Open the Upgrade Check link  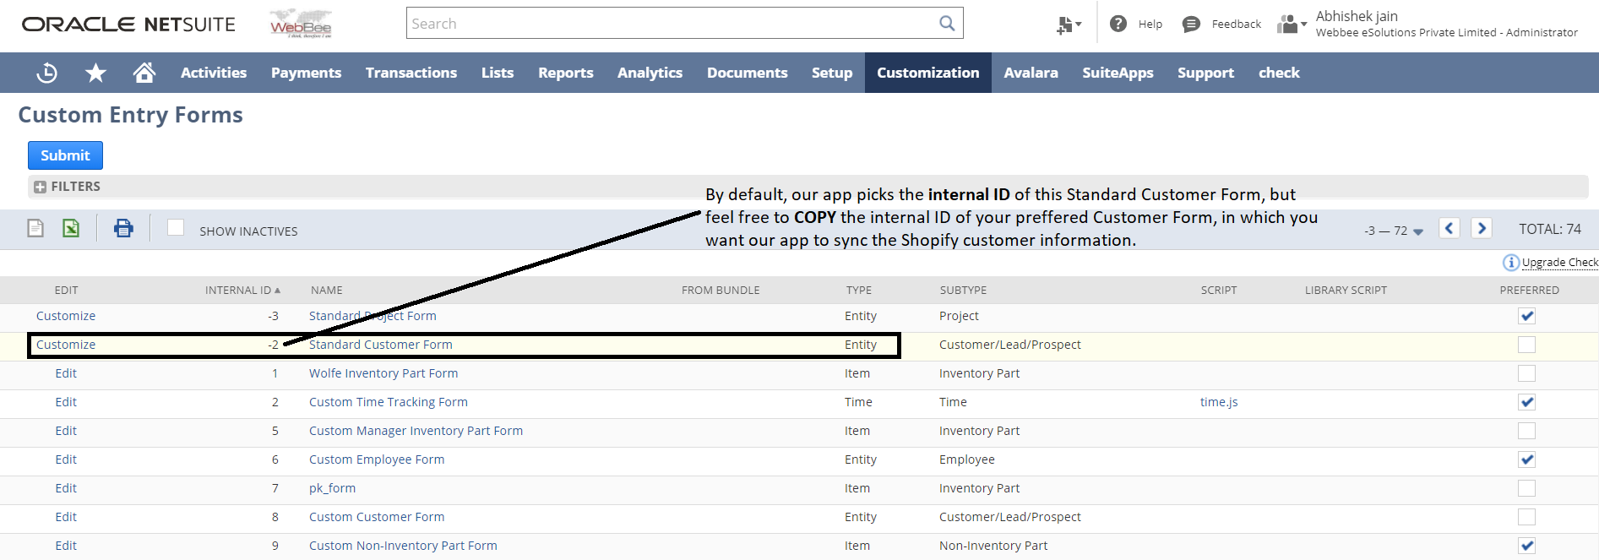(1559, 263)
